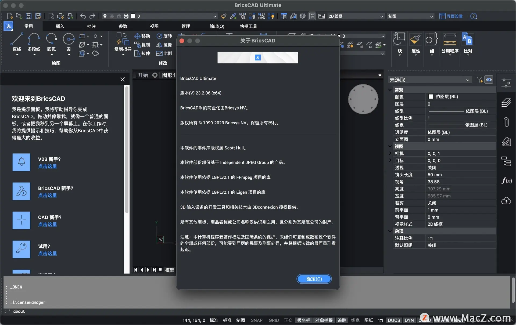Open the f(x) parameters panel icon
This screenshot has width=516, height=325.
click(506, 180)
